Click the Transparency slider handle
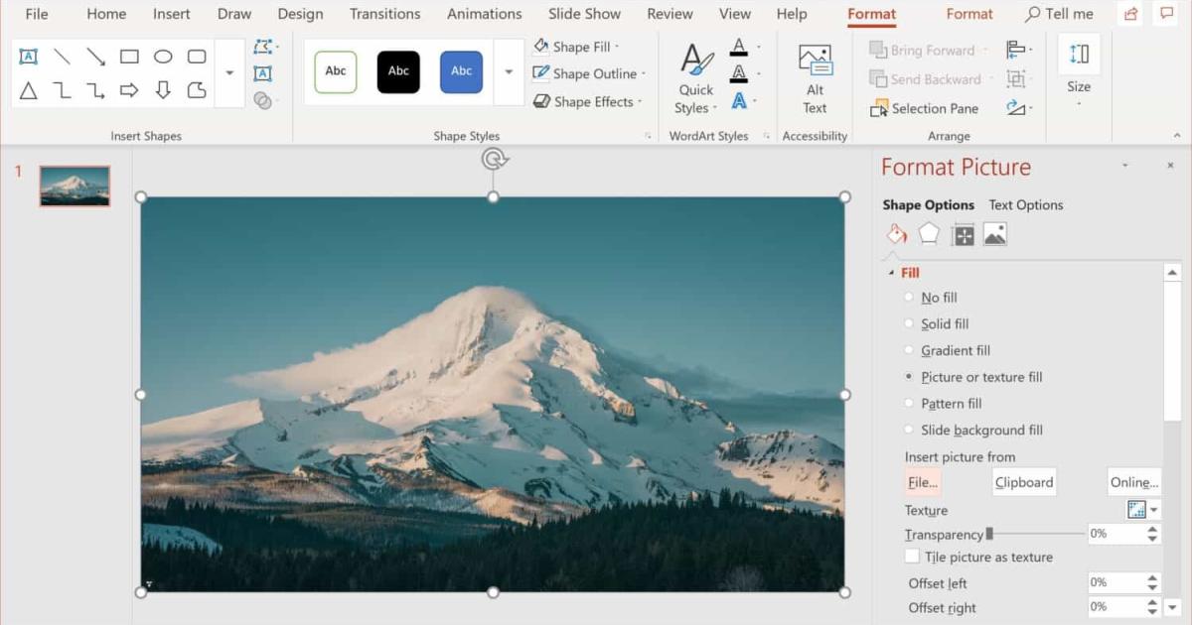 click(989, 534)
